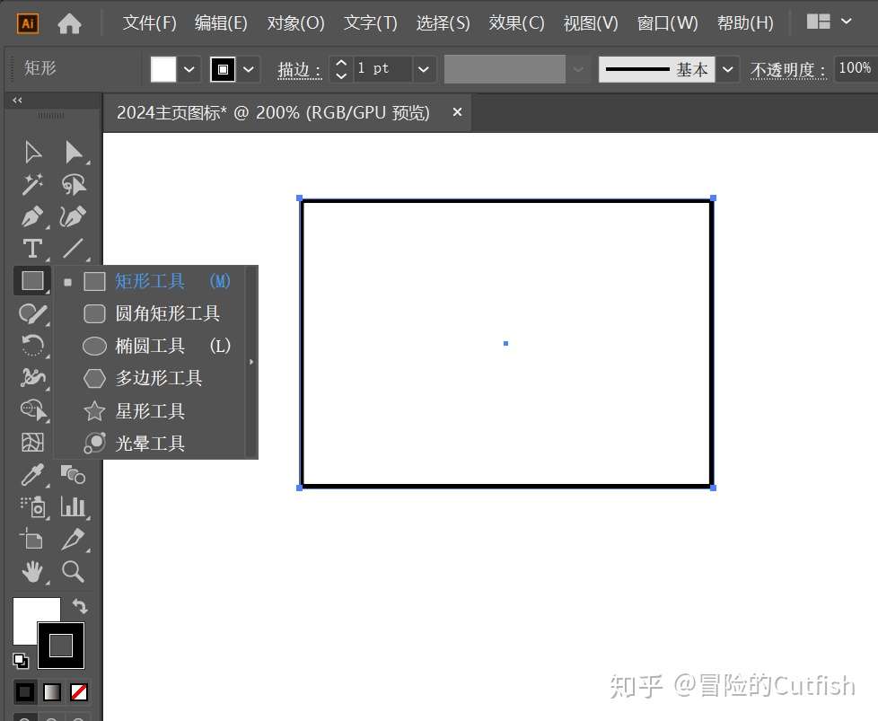Open the 基本 brush definition dropdown
The width and height of the screenshot is (878, 721).
click(x=729, y=68)
